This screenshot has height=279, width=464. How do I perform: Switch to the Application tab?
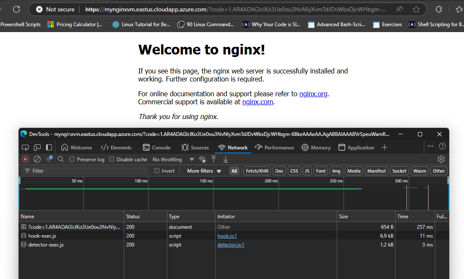[x=356, y=147]
